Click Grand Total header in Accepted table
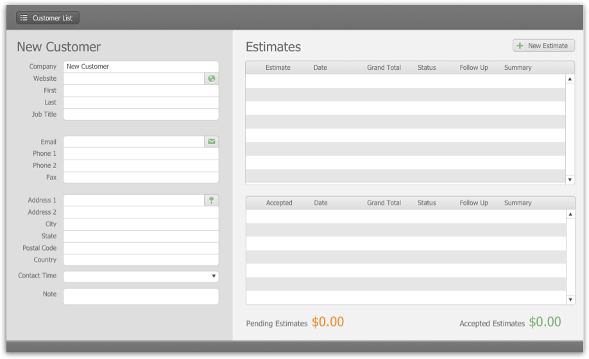Screen dimensions: 589x359 click(384, 203)
